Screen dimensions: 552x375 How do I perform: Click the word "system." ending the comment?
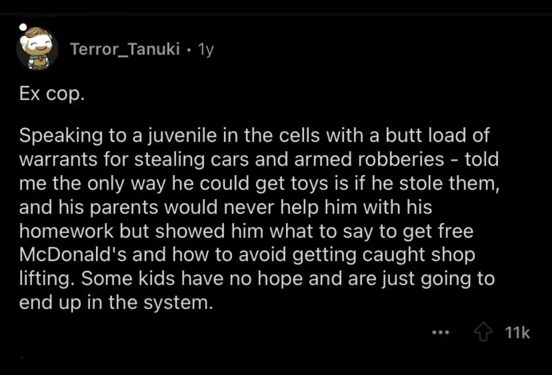(x=178, y=303)
